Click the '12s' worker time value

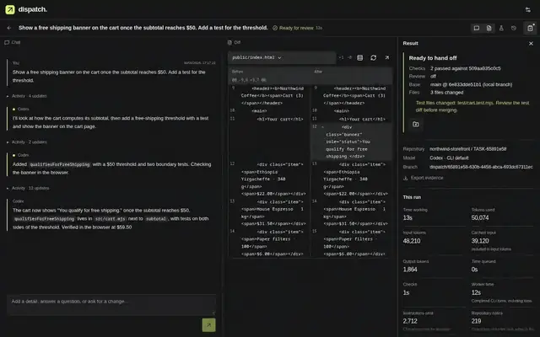[476, 292]
